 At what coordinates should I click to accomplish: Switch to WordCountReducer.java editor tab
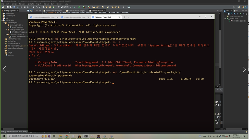coord(76,11)
